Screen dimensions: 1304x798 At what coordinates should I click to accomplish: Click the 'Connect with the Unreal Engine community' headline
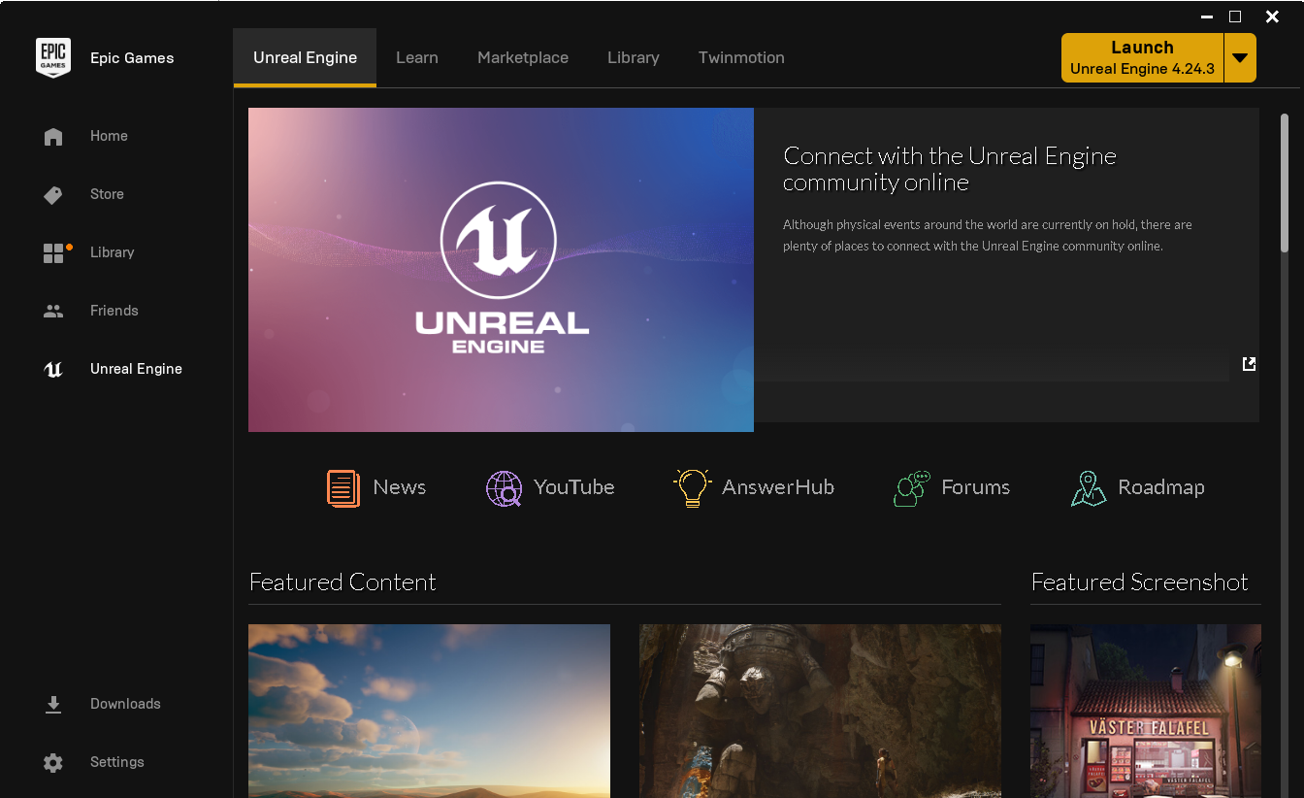click(950, 169)
